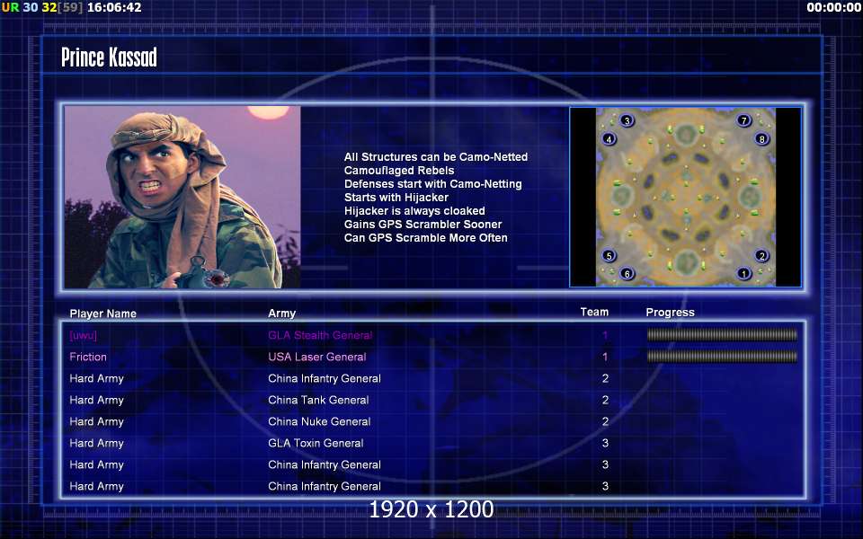Select start position 1 on the map
Screen dimensions: 863x539
tap(744, 273)
